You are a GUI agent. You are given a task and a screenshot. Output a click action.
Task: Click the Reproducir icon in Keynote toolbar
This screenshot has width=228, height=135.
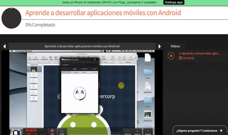click(36, 58)
